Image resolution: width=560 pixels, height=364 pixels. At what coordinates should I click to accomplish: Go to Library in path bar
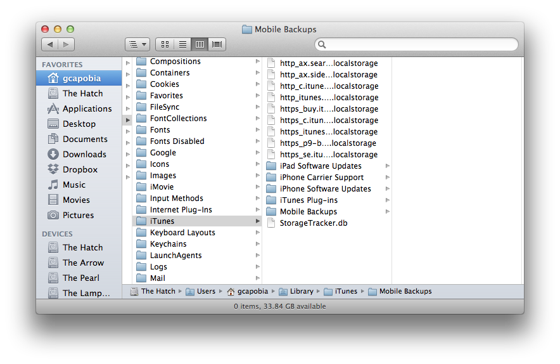296,292
